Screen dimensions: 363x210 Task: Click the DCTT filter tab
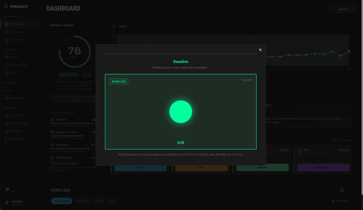coord(99,201)
